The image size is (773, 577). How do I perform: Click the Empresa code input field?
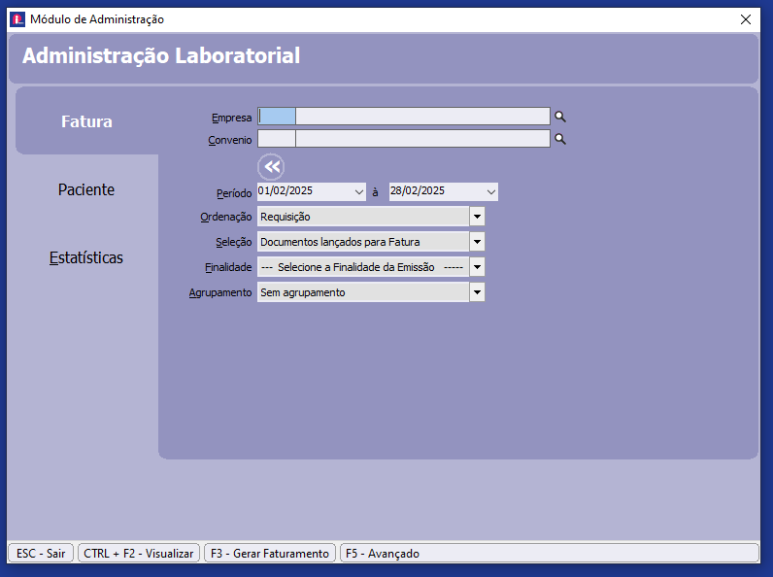pyautogui.click(x=277, y=117)
